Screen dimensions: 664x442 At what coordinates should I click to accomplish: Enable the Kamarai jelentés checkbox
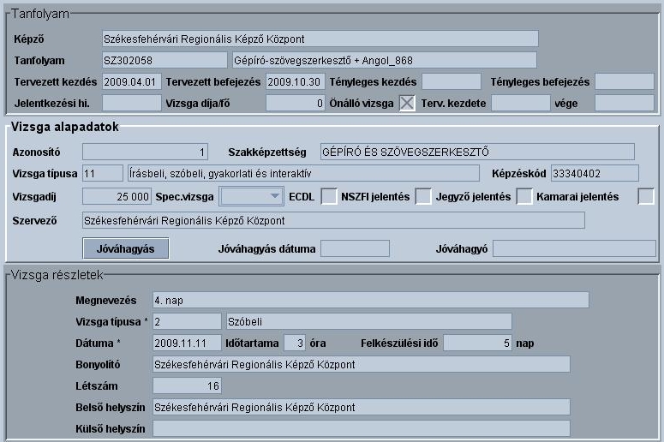[646, 197]
